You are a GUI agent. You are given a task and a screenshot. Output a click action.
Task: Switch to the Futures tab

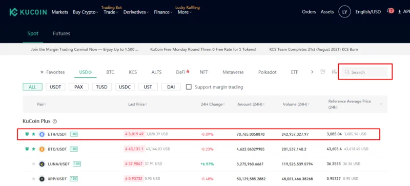(x=61, y=33)
